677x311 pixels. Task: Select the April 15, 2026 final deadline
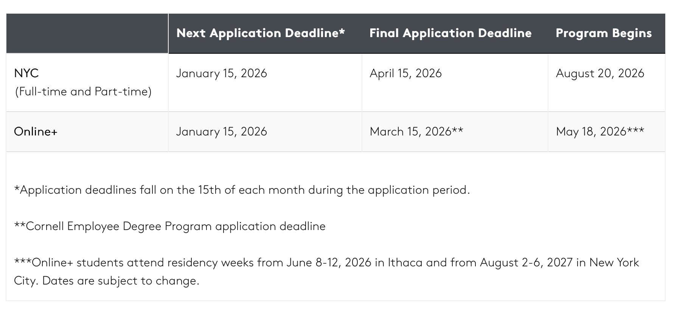coord(405,73)
